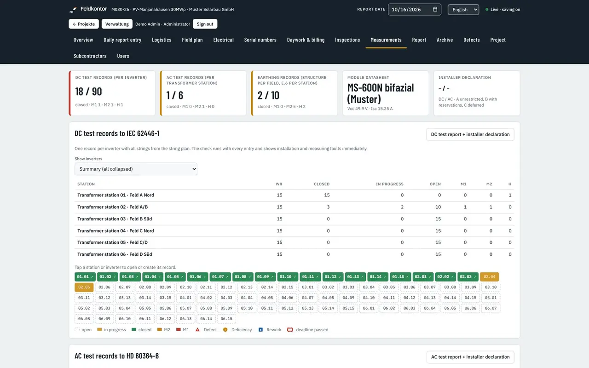589x368 pixels.
Task: Open the English language dropdown
Action: (x=463, y=10)
